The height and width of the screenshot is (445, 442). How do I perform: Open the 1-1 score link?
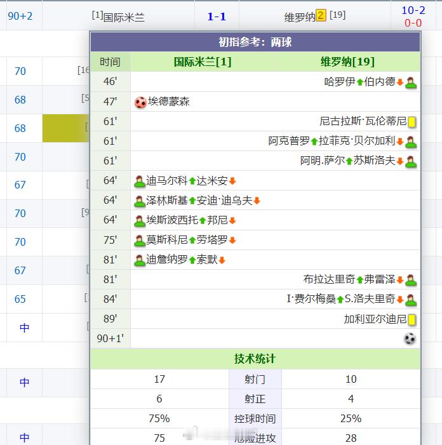217,17
